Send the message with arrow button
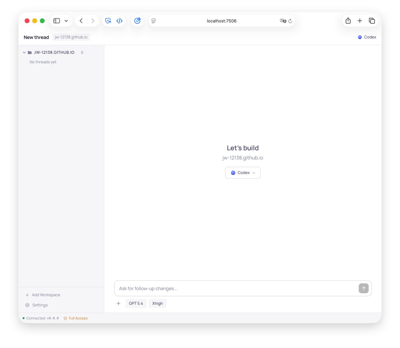This screenshot has height=348, width=400. 364,288
